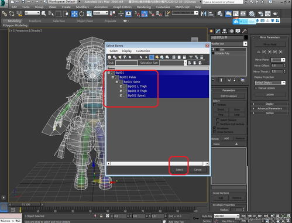Screen dimensions: 292x223
Task: Open the Utilities hammer panel tab
Action: (x=245, y=31)
